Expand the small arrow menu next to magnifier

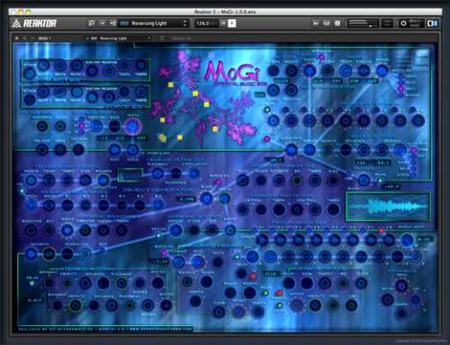pos(103,23)
